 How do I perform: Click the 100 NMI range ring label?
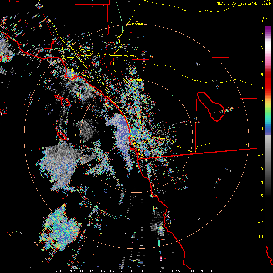coord(137,24)
